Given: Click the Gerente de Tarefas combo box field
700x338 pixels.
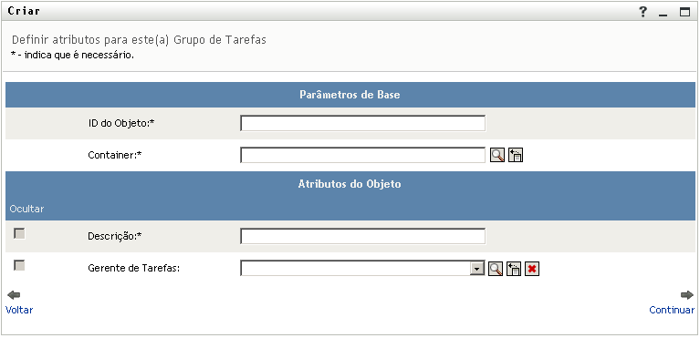Looking at the screenshot, I should coord(362,269).
